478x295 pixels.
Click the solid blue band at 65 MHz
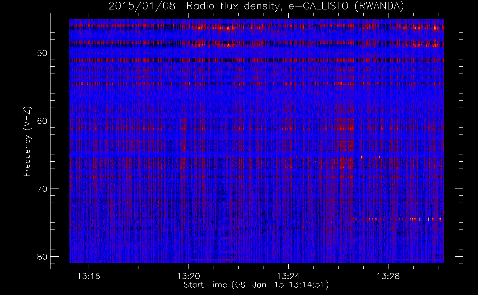[x=207, y=155]
